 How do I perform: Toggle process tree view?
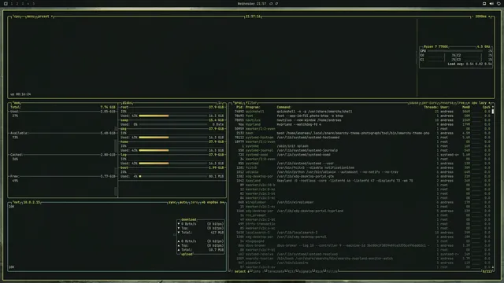click(461, 103)
